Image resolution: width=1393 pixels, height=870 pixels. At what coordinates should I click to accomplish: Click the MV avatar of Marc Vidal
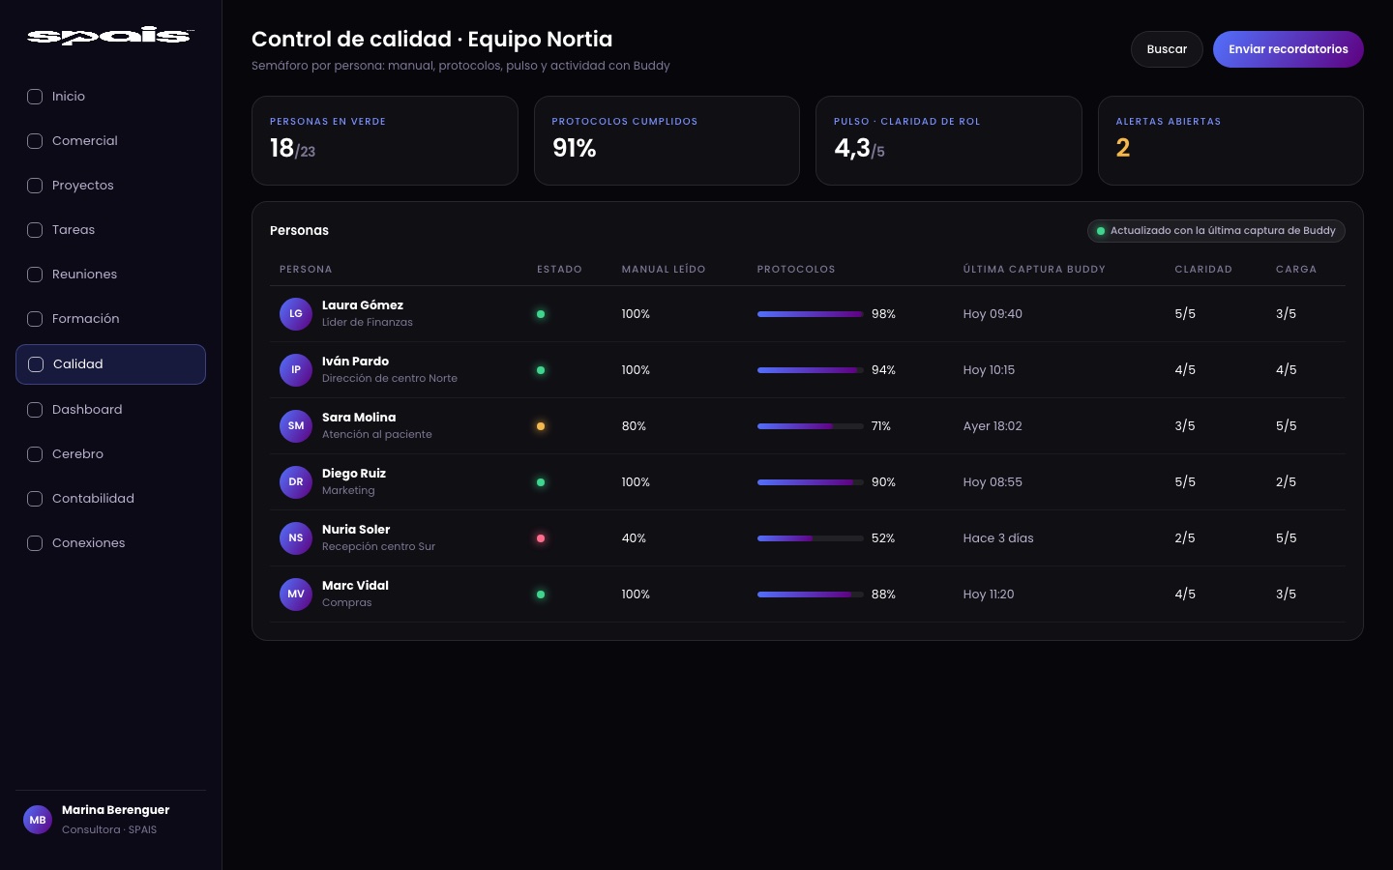point(296,594)
